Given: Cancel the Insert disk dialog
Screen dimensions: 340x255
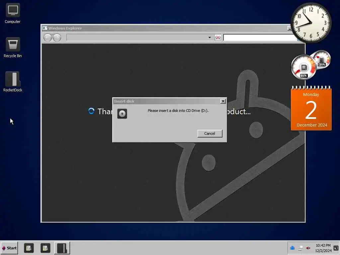Looking at the screenshot, I should click(x=210, y=133).
